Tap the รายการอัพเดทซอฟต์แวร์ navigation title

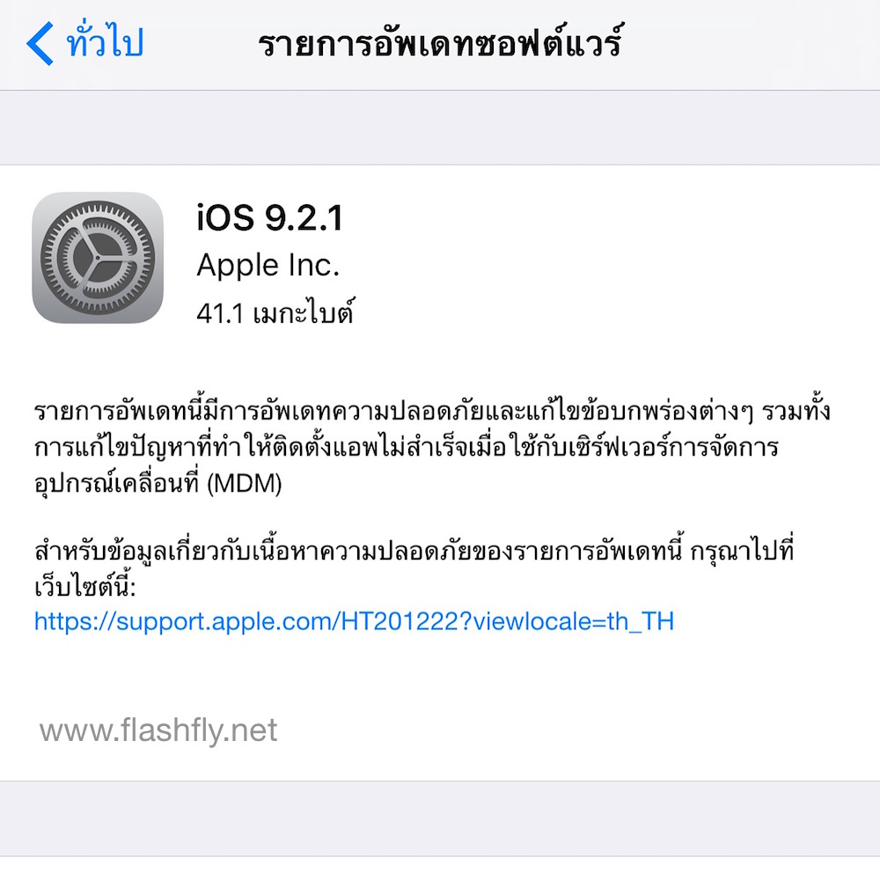pos(440,42)
